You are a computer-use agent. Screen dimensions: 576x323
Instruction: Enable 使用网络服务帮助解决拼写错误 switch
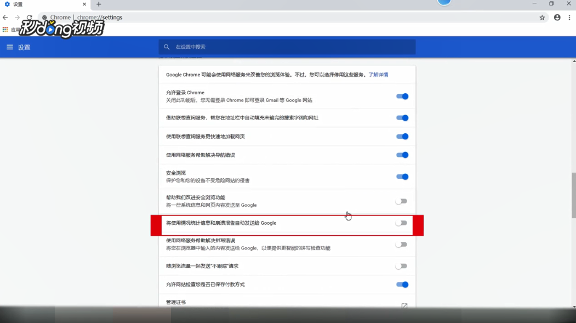[401, 245]
